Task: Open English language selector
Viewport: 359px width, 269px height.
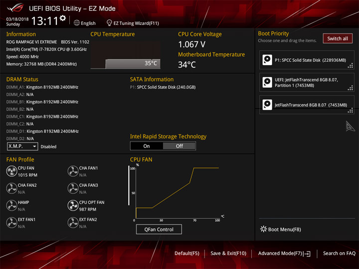Action: tap(88, 23)
